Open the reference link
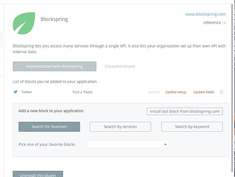Screen dimensions: 235x177 [214, 23]
